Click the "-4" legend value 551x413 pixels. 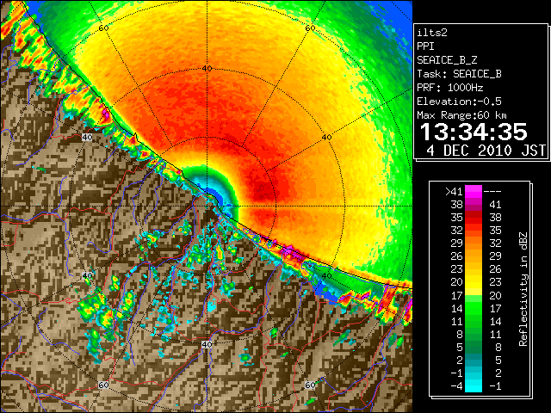click(x=456, y=386)
